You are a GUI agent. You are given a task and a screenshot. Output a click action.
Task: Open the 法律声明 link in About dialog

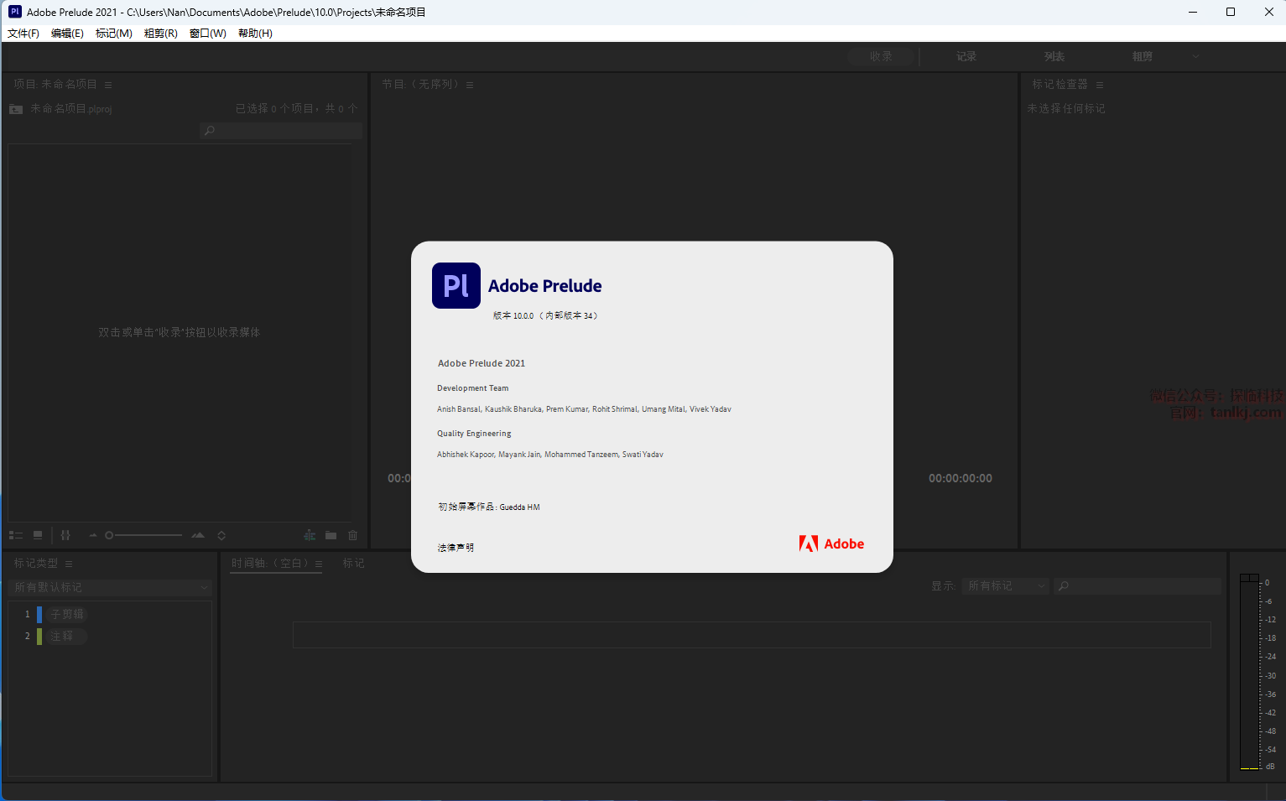tap(456, 548)
